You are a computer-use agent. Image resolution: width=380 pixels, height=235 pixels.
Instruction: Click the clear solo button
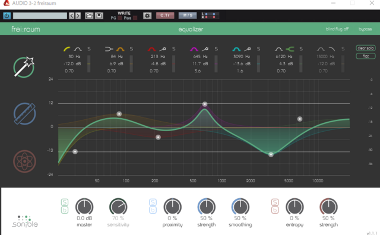pyautogui.click(x=366, y=48)
